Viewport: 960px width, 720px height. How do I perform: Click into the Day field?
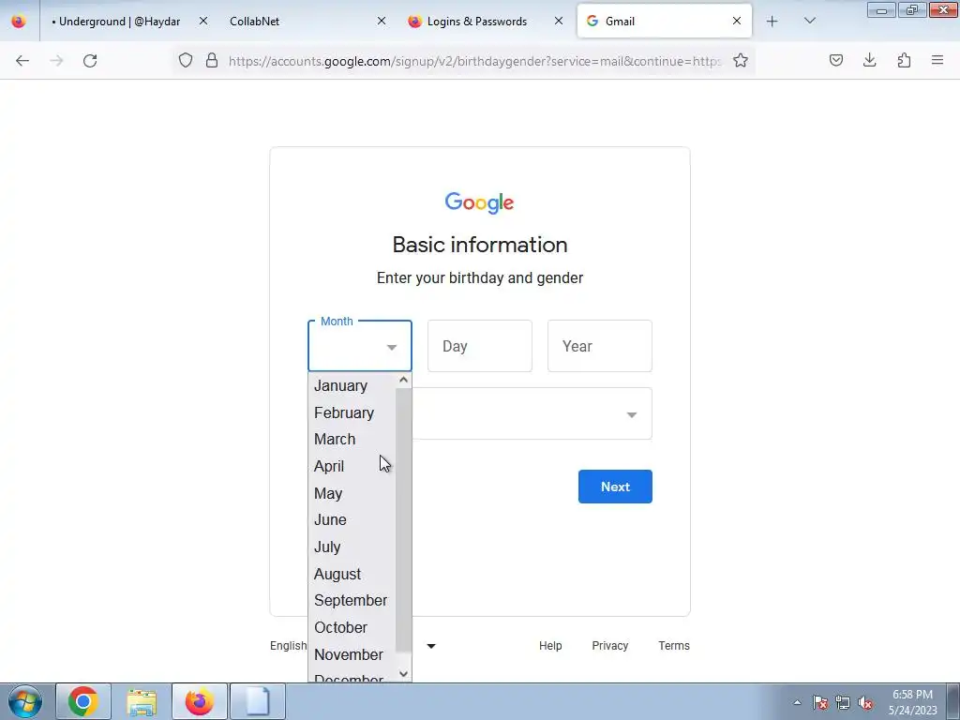(480, 346)
